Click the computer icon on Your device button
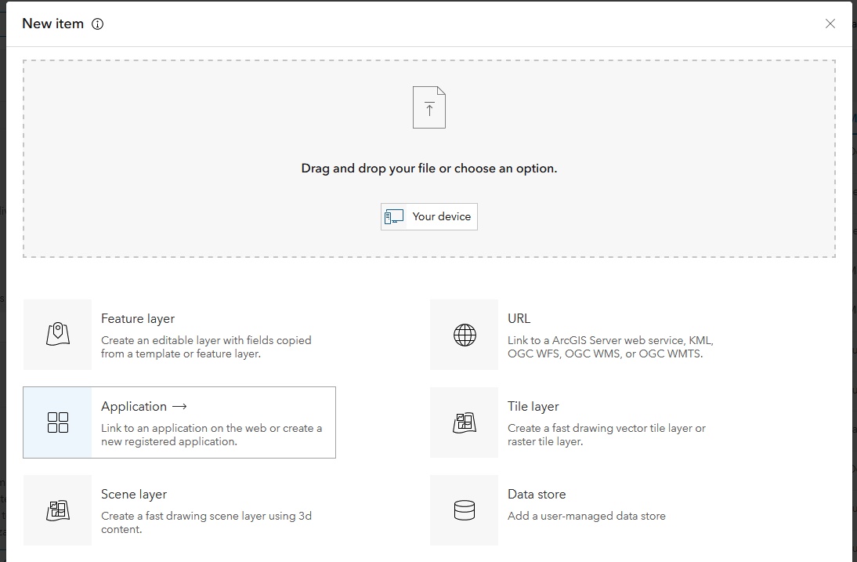This screenshot has height=562, width=857. pos(394,216)
